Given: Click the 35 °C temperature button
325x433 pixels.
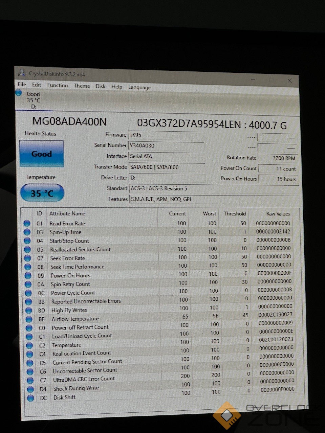Looking at the screenshot, I should click(x=42, y=193).
